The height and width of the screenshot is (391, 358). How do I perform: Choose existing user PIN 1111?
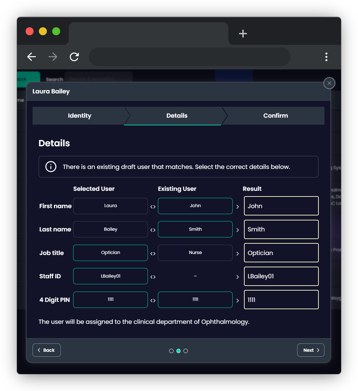pos(195,300)
